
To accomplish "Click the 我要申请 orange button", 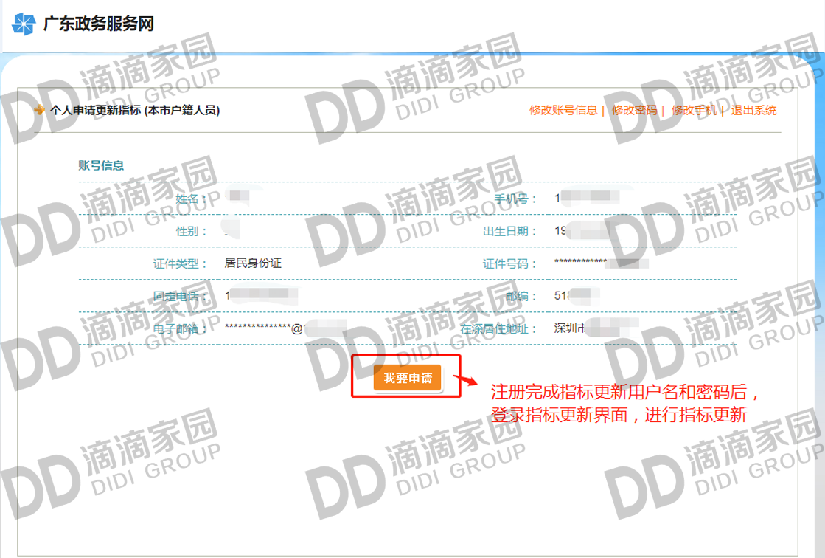I will point(407,378).
